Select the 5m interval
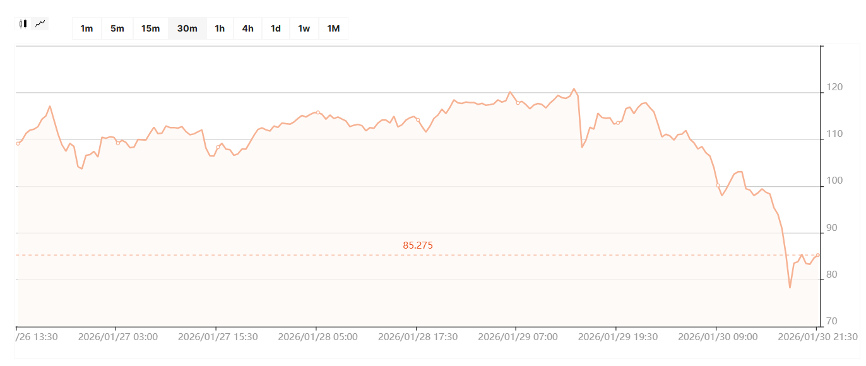The image size is (866, 366). (117, 28)
